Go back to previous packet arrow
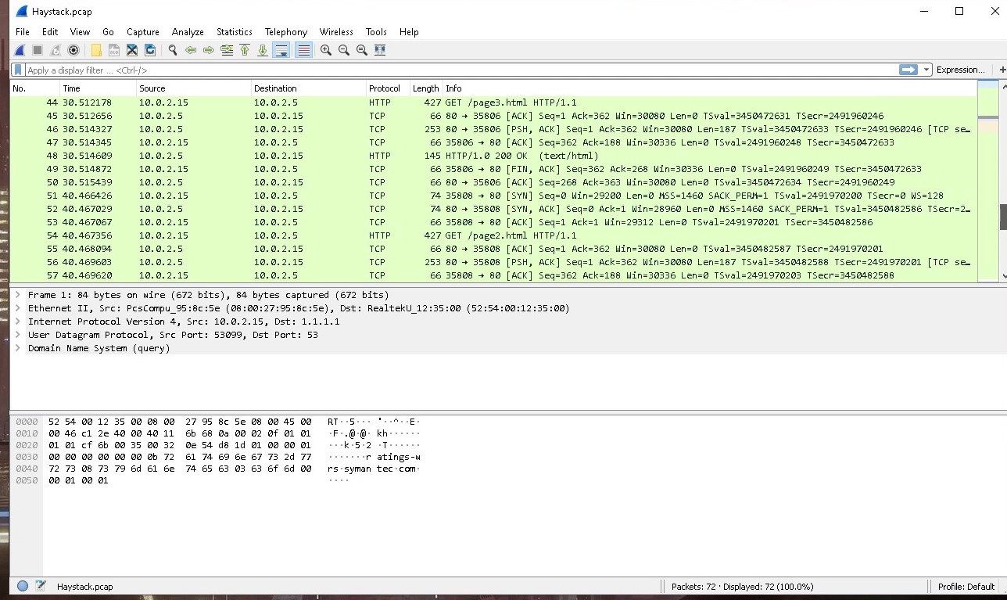This screenshot has height=600, width=1007. click(191, 50)
